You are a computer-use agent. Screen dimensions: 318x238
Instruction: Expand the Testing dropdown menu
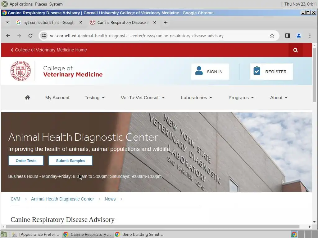tap(94, 98)
